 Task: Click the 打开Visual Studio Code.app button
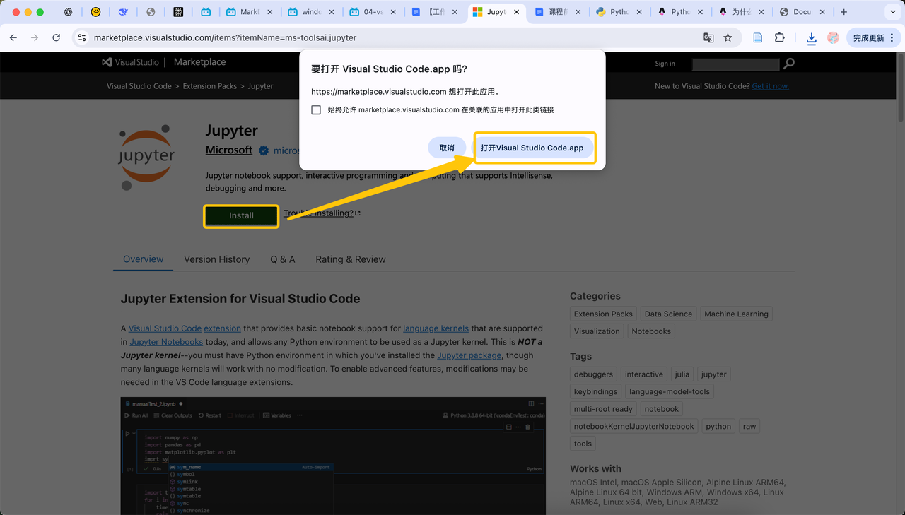click(532, 148)
